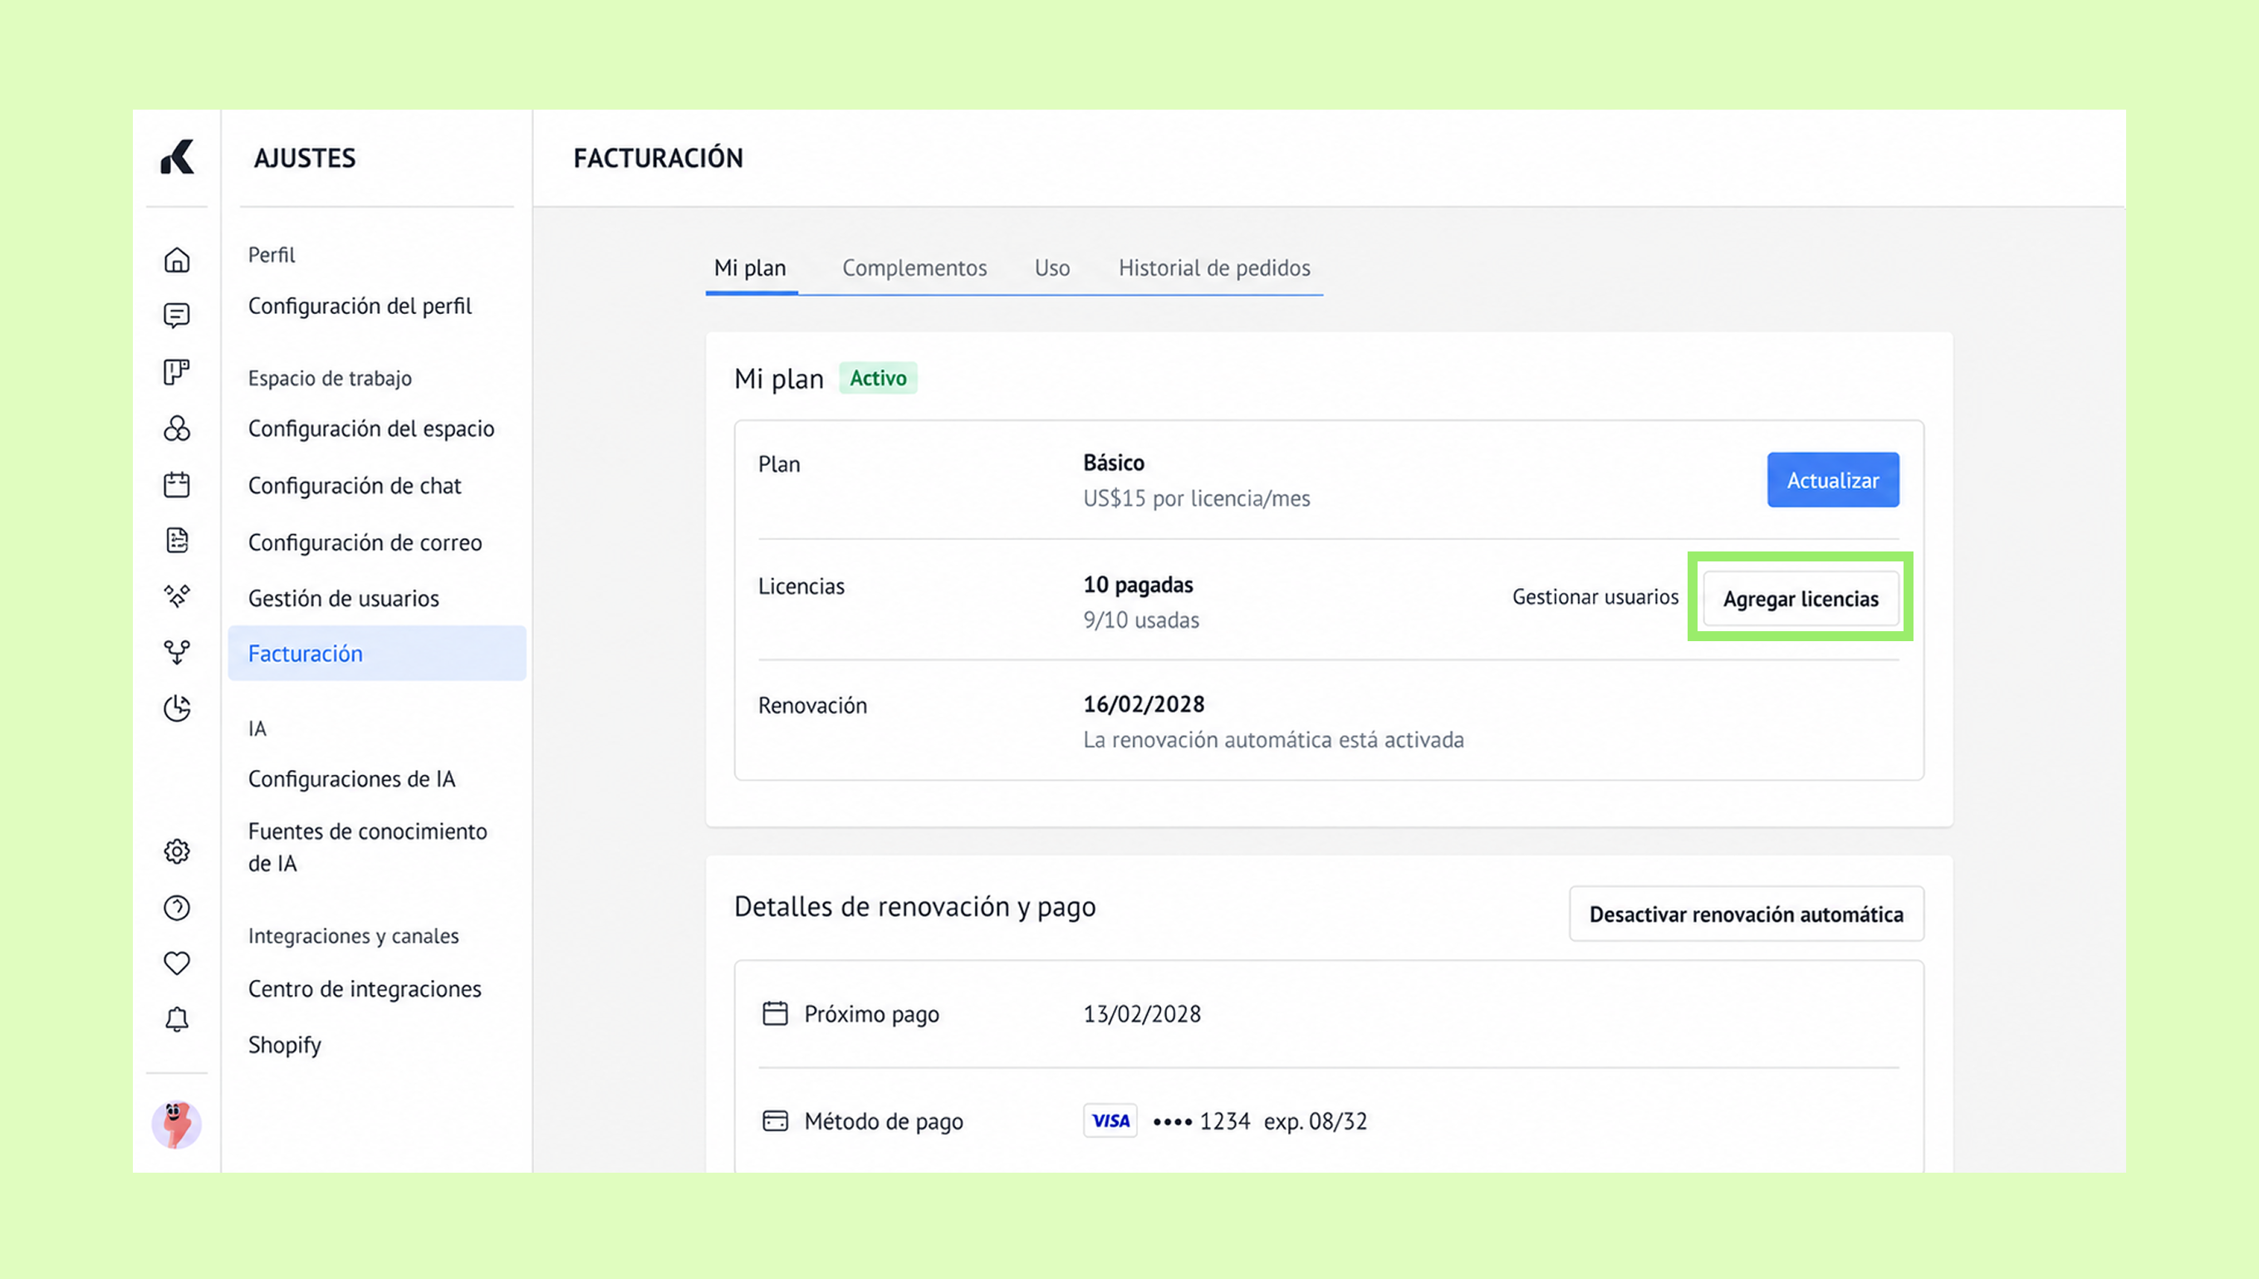
Task: Open the sparkles AI sidebar icon
Action: coord(177,595)
